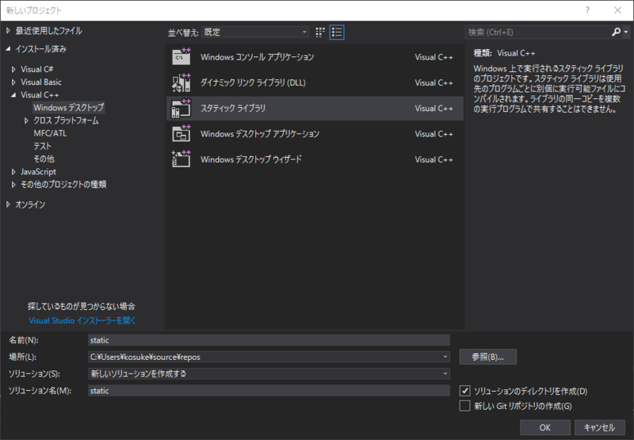634x440 pixels.
Task: Click the ソリューション名 input field
Action: click(x=269, y=391)
